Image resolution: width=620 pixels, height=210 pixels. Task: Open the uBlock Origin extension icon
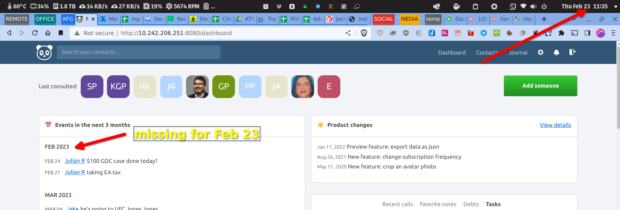coord(406,33)
